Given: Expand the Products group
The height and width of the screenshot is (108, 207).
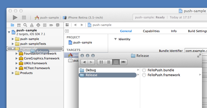Looking at the screenshot, I should coord(13,73).
